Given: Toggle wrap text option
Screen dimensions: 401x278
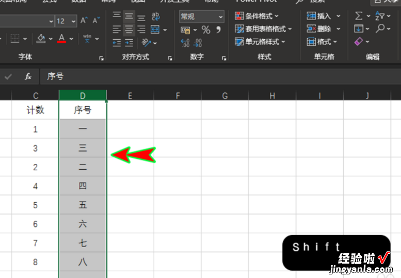Looking at the screenshot, I should click(x=155, y=17).
